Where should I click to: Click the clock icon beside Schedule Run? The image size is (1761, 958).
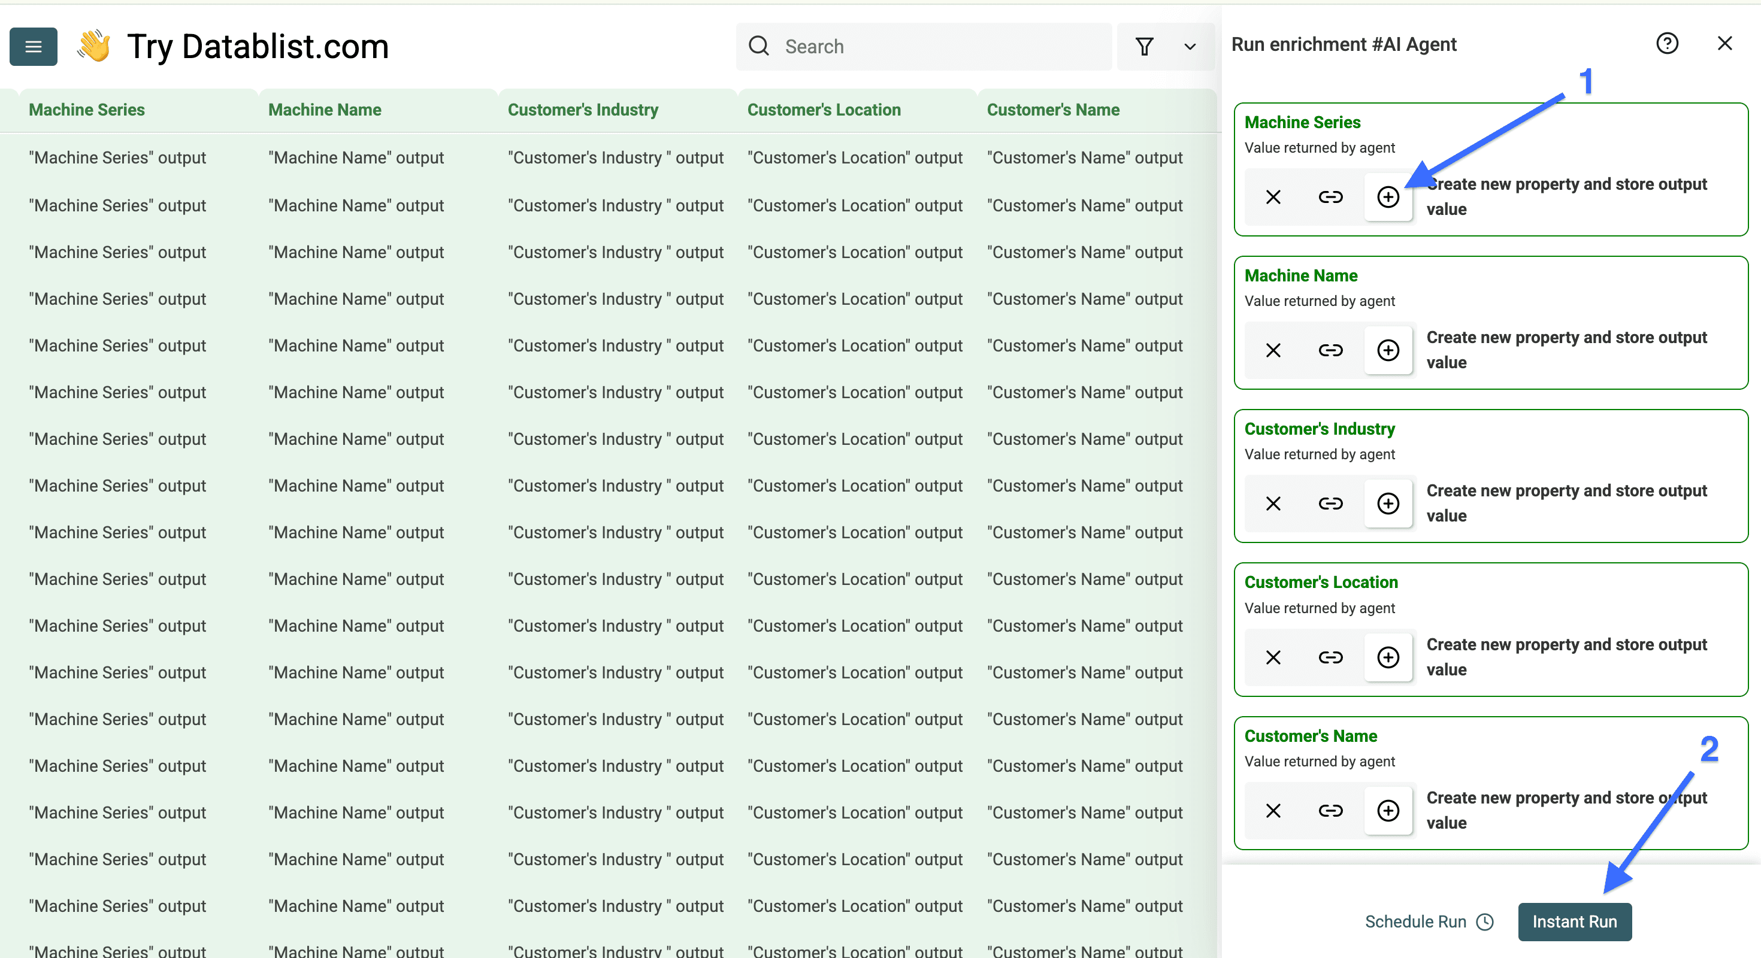click(x=1484, y=922)
